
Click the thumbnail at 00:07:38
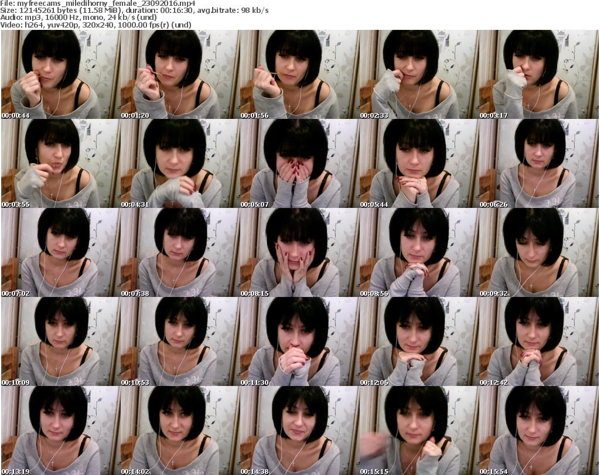(x=179, y=252)
